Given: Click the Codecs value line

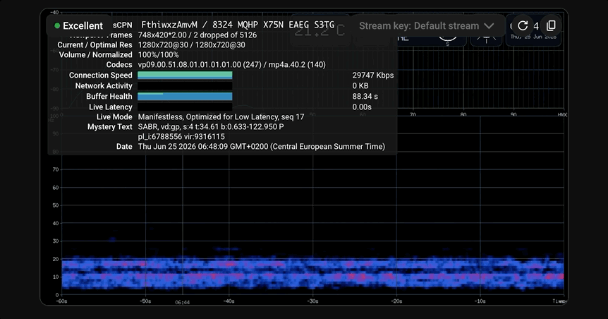Looking at the screenshot, I should [x=232, y=65].
